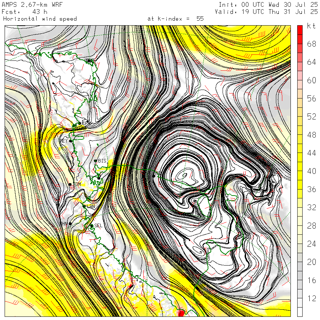Screen dimensions: 320x320
Task: Click the 16 value on the colorbar
Action: point(311,281)
